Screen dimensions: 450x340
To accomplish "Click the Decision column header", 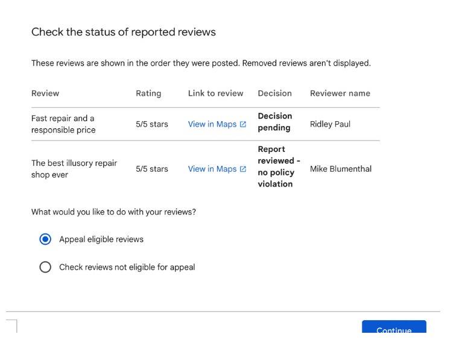I will click(x=274, y=93).
